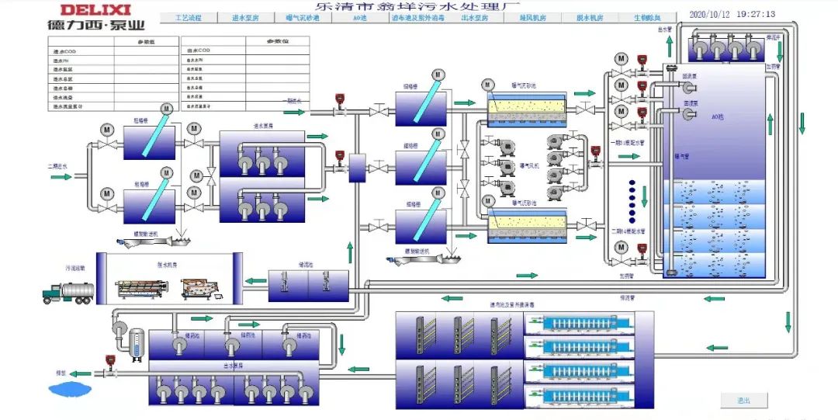Screen dimensions: 838x420
Task: Select the 脱水机房 tab
Action: pyautogui.click(x=590, y=16)
